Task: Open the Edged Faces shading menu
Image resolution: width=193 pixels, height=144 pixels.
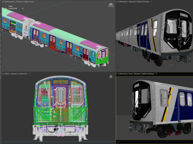Action: (x=29, y=2)
